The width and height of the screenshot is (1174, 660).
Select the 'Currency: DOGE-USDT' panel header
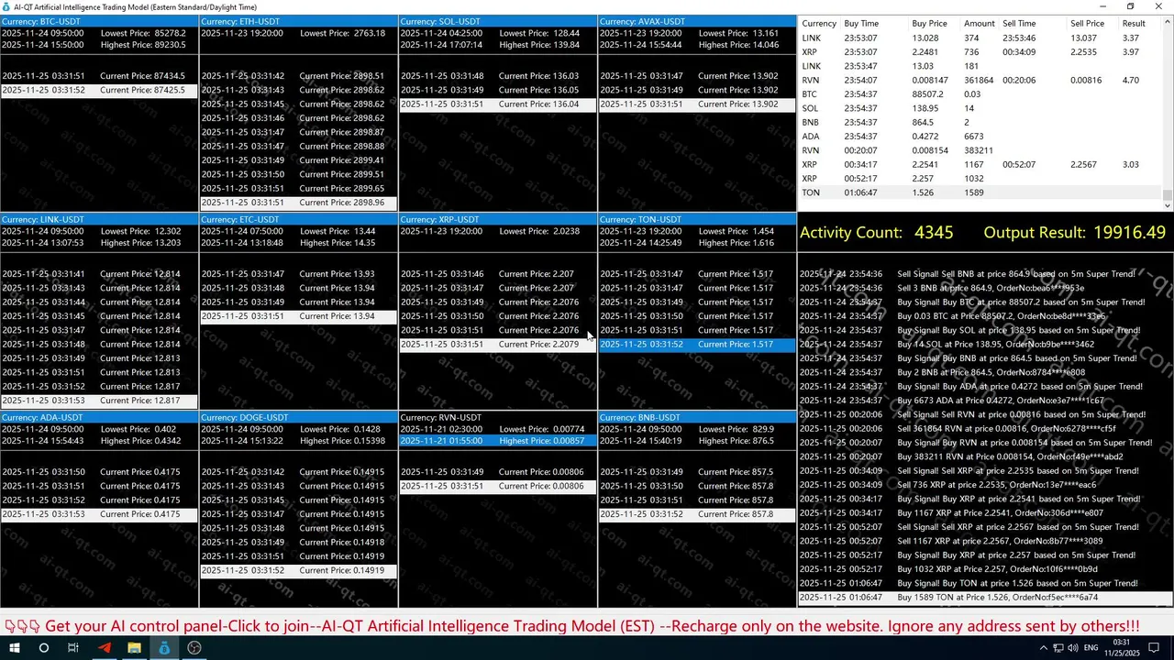tap(298, 417)
